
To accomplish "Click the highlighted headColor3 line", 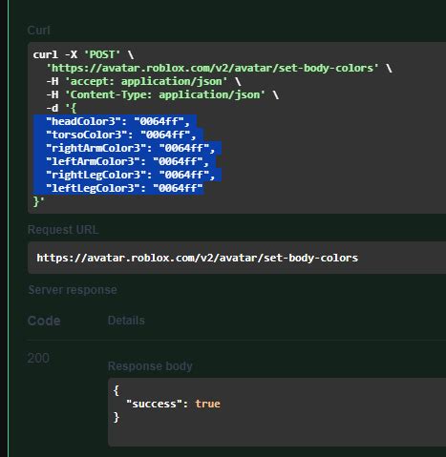I will pyautogui.click(x=118, y=121).
